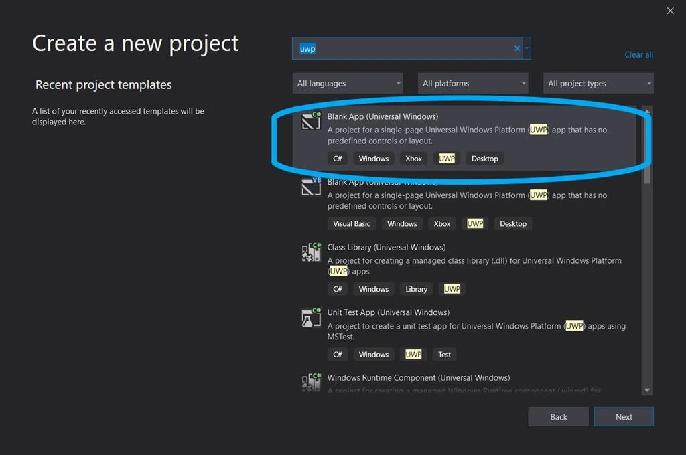Click the Next button
The width and height of the screenshot is (686, 455).
coord(624,417)
